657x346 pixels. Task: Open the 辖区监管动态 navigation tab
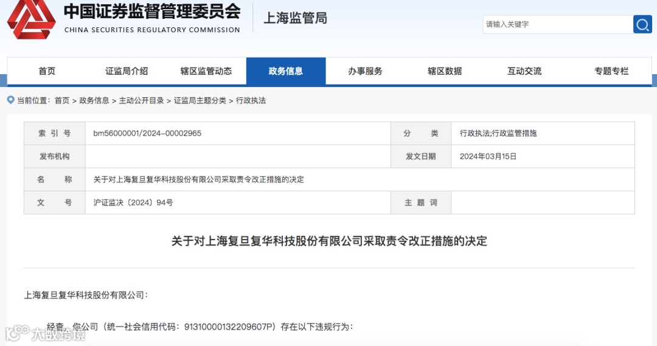[x=206, y=71]
